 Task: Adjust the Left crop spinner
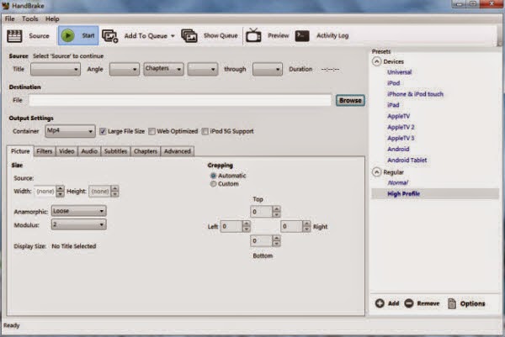(x=247, y=226)
